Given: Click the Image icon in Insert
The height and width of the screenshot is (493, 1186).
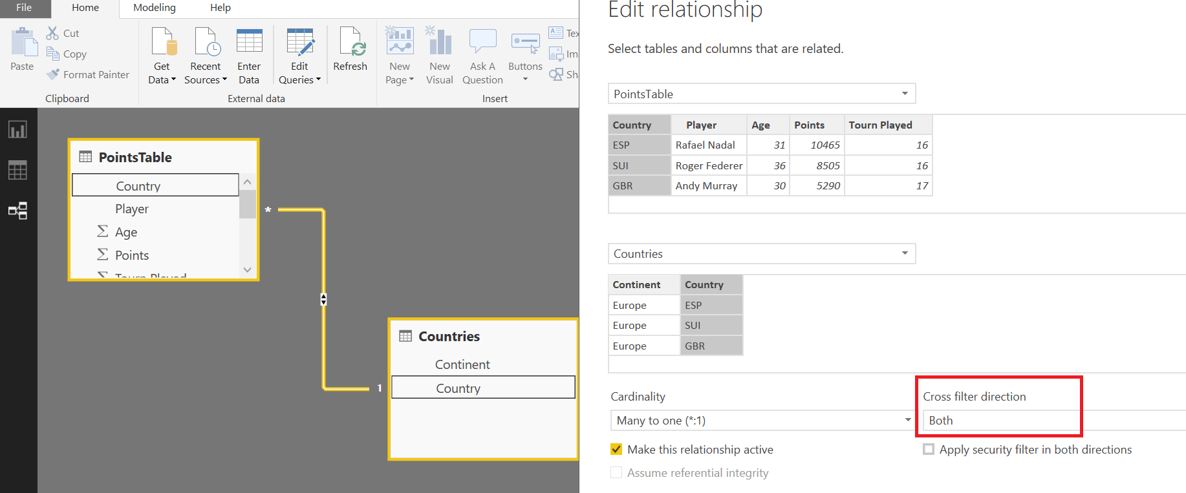Looking at the screenshot, I should coord(555,54).
